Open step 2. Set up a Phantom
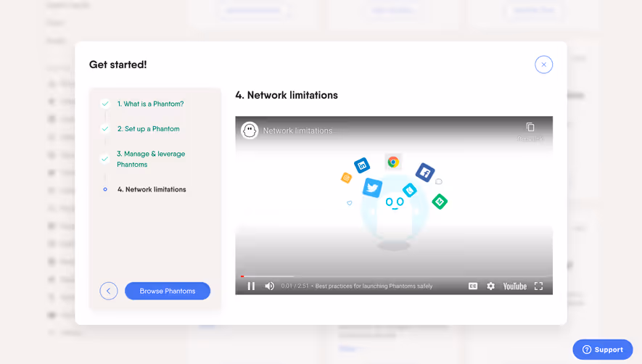 click(x=148, y=129)
